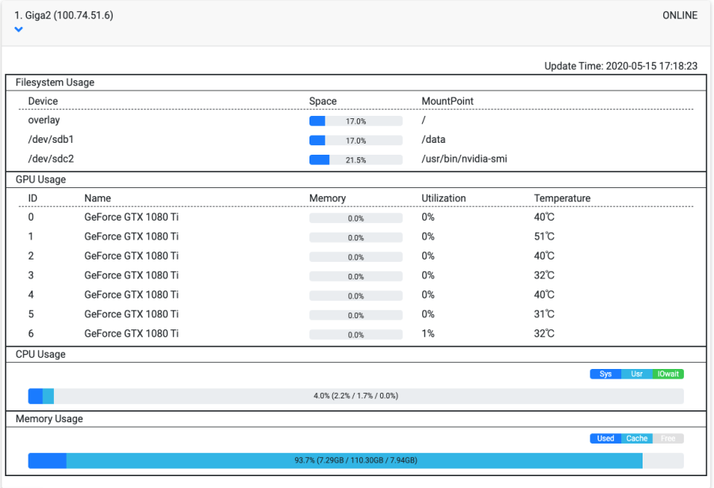The image size is (714, 488).
Task: Click the /usr/bin/nvidia-smi mount point
Action: coord(464,159)
